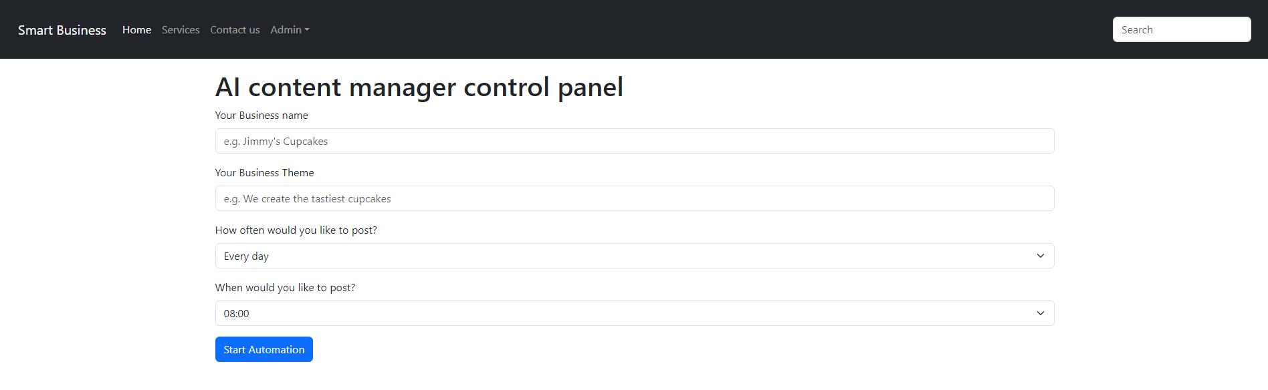Viewport: 1268px width, 390px height.
Task: Click the Every day select chevron
Action: tap(1040, 256)
